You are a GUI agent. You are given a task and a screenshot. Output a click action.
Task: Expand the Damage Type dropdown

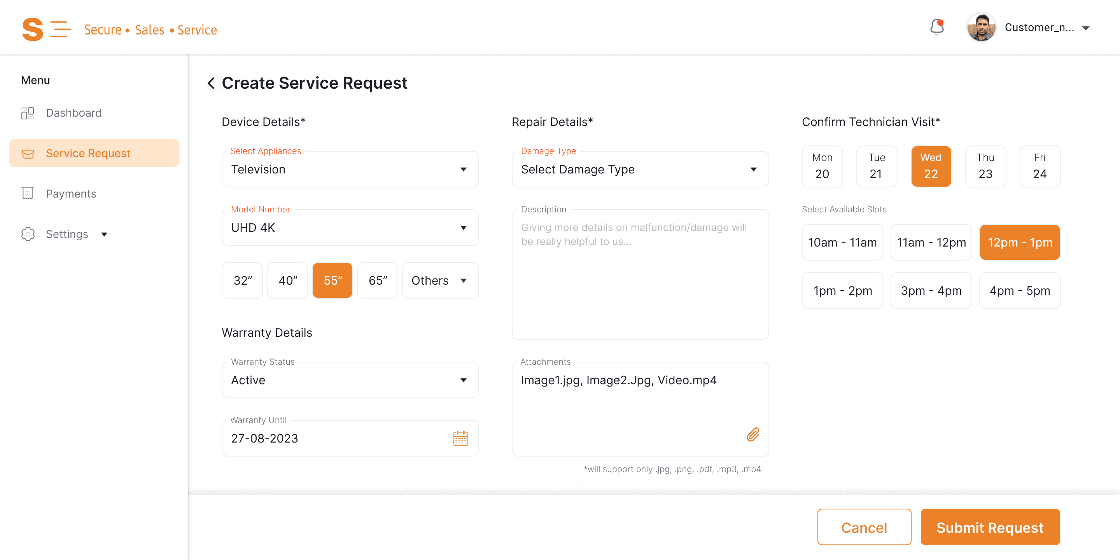[640, 170]
